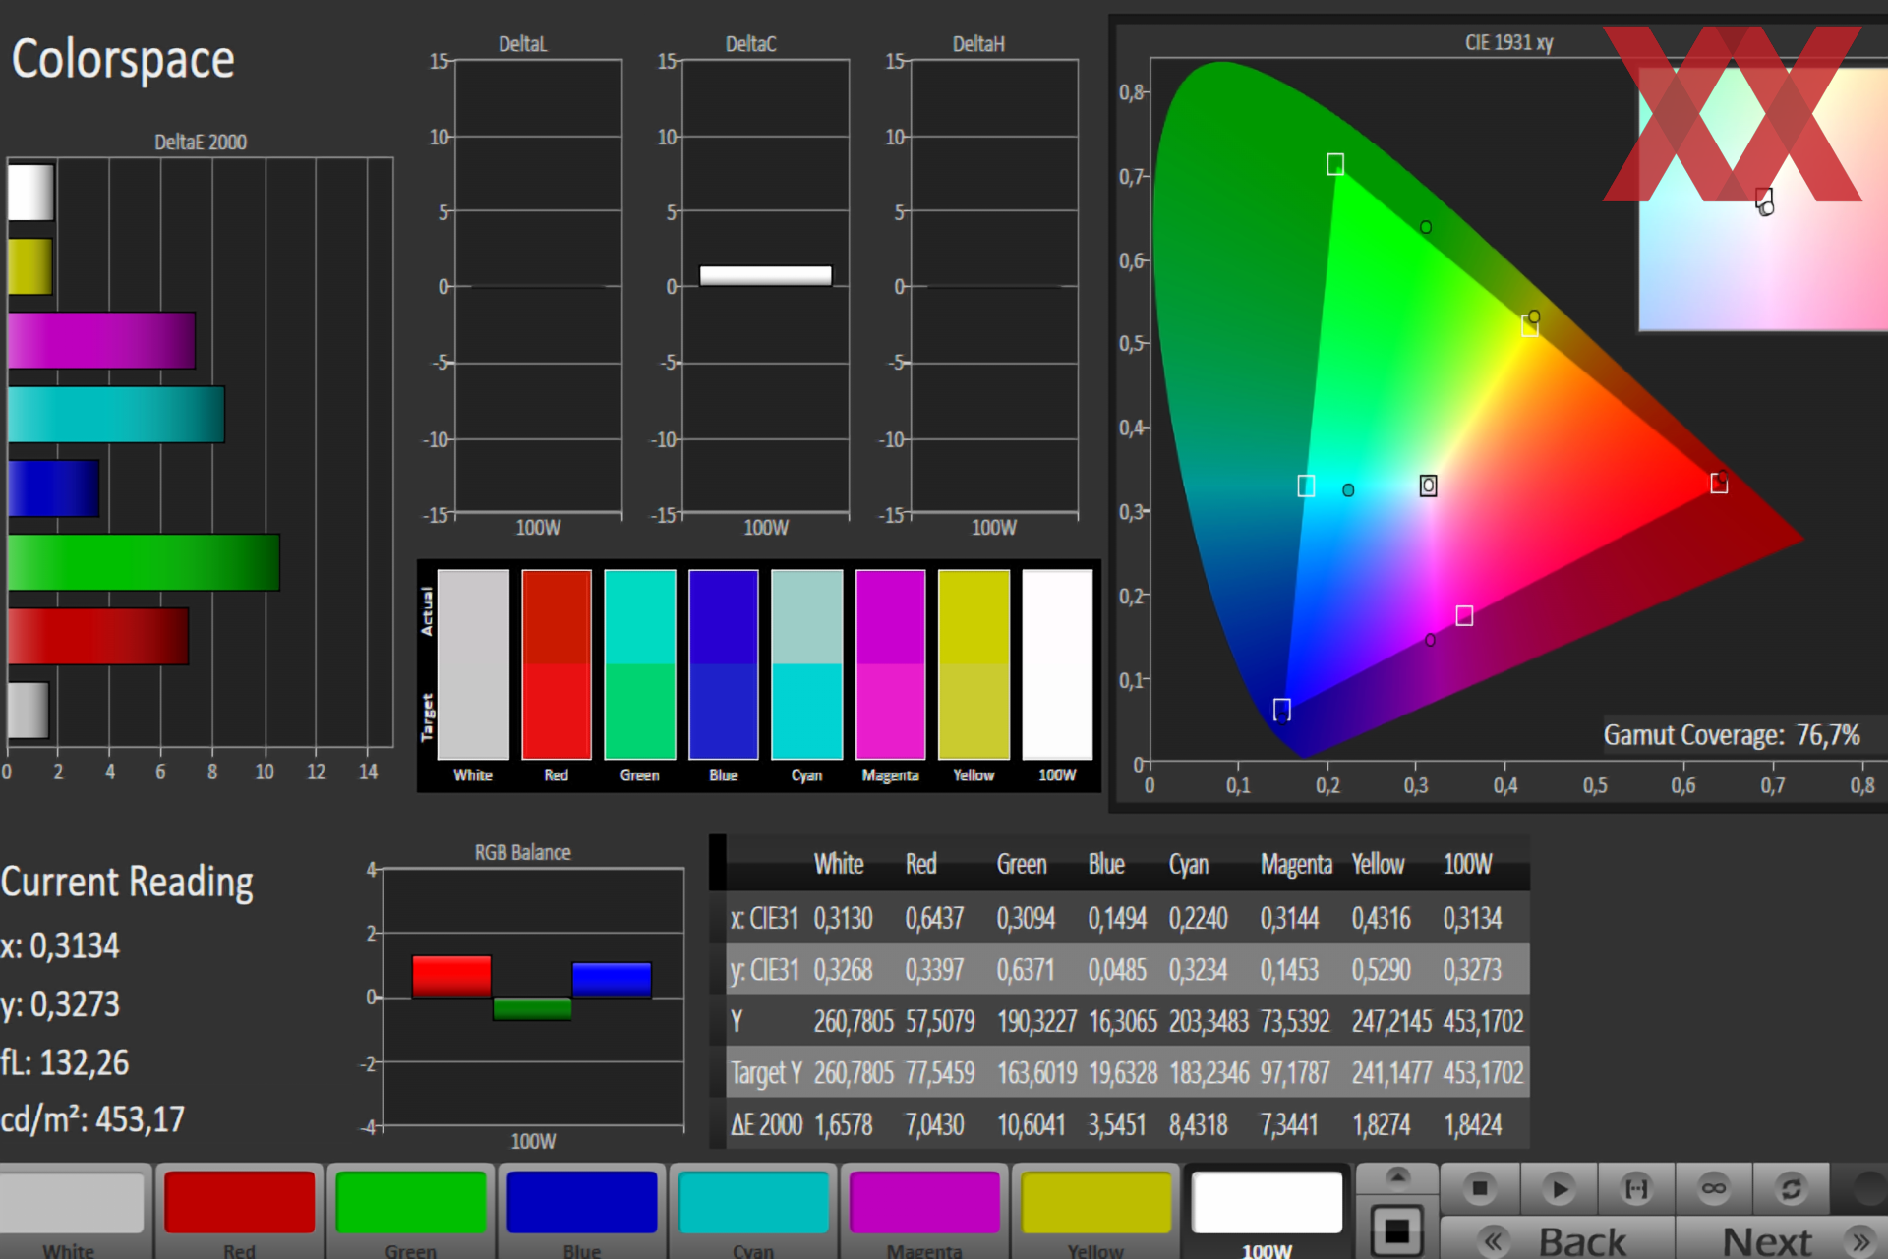
Task: Click the 'x: 0,3134' current reading
Action: 60,945
